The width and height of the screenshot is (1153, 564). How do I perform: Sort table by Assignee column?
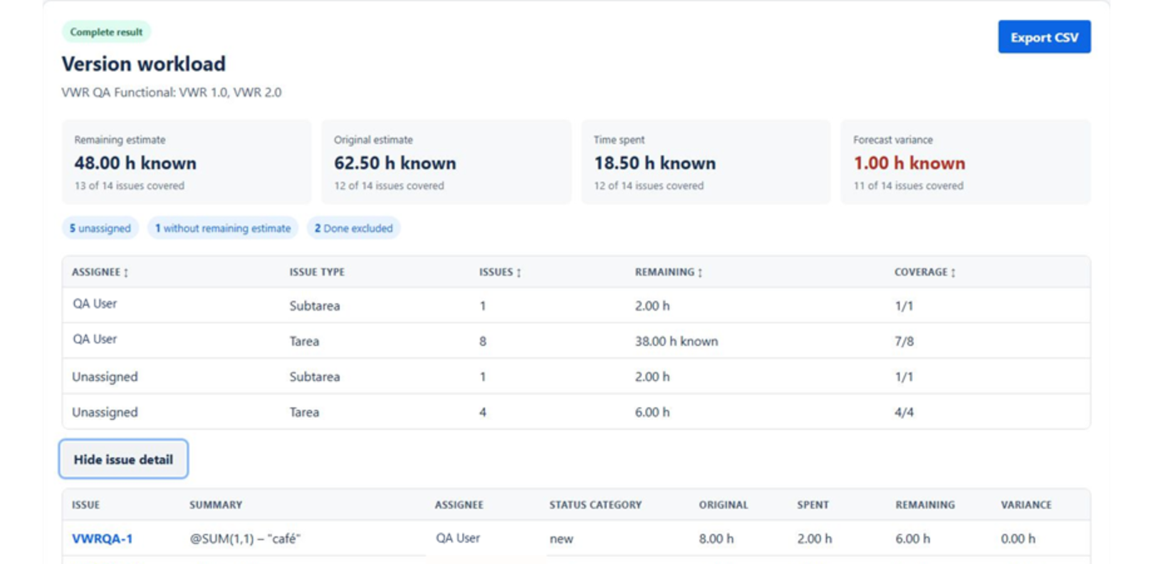(x=100, y=272)
